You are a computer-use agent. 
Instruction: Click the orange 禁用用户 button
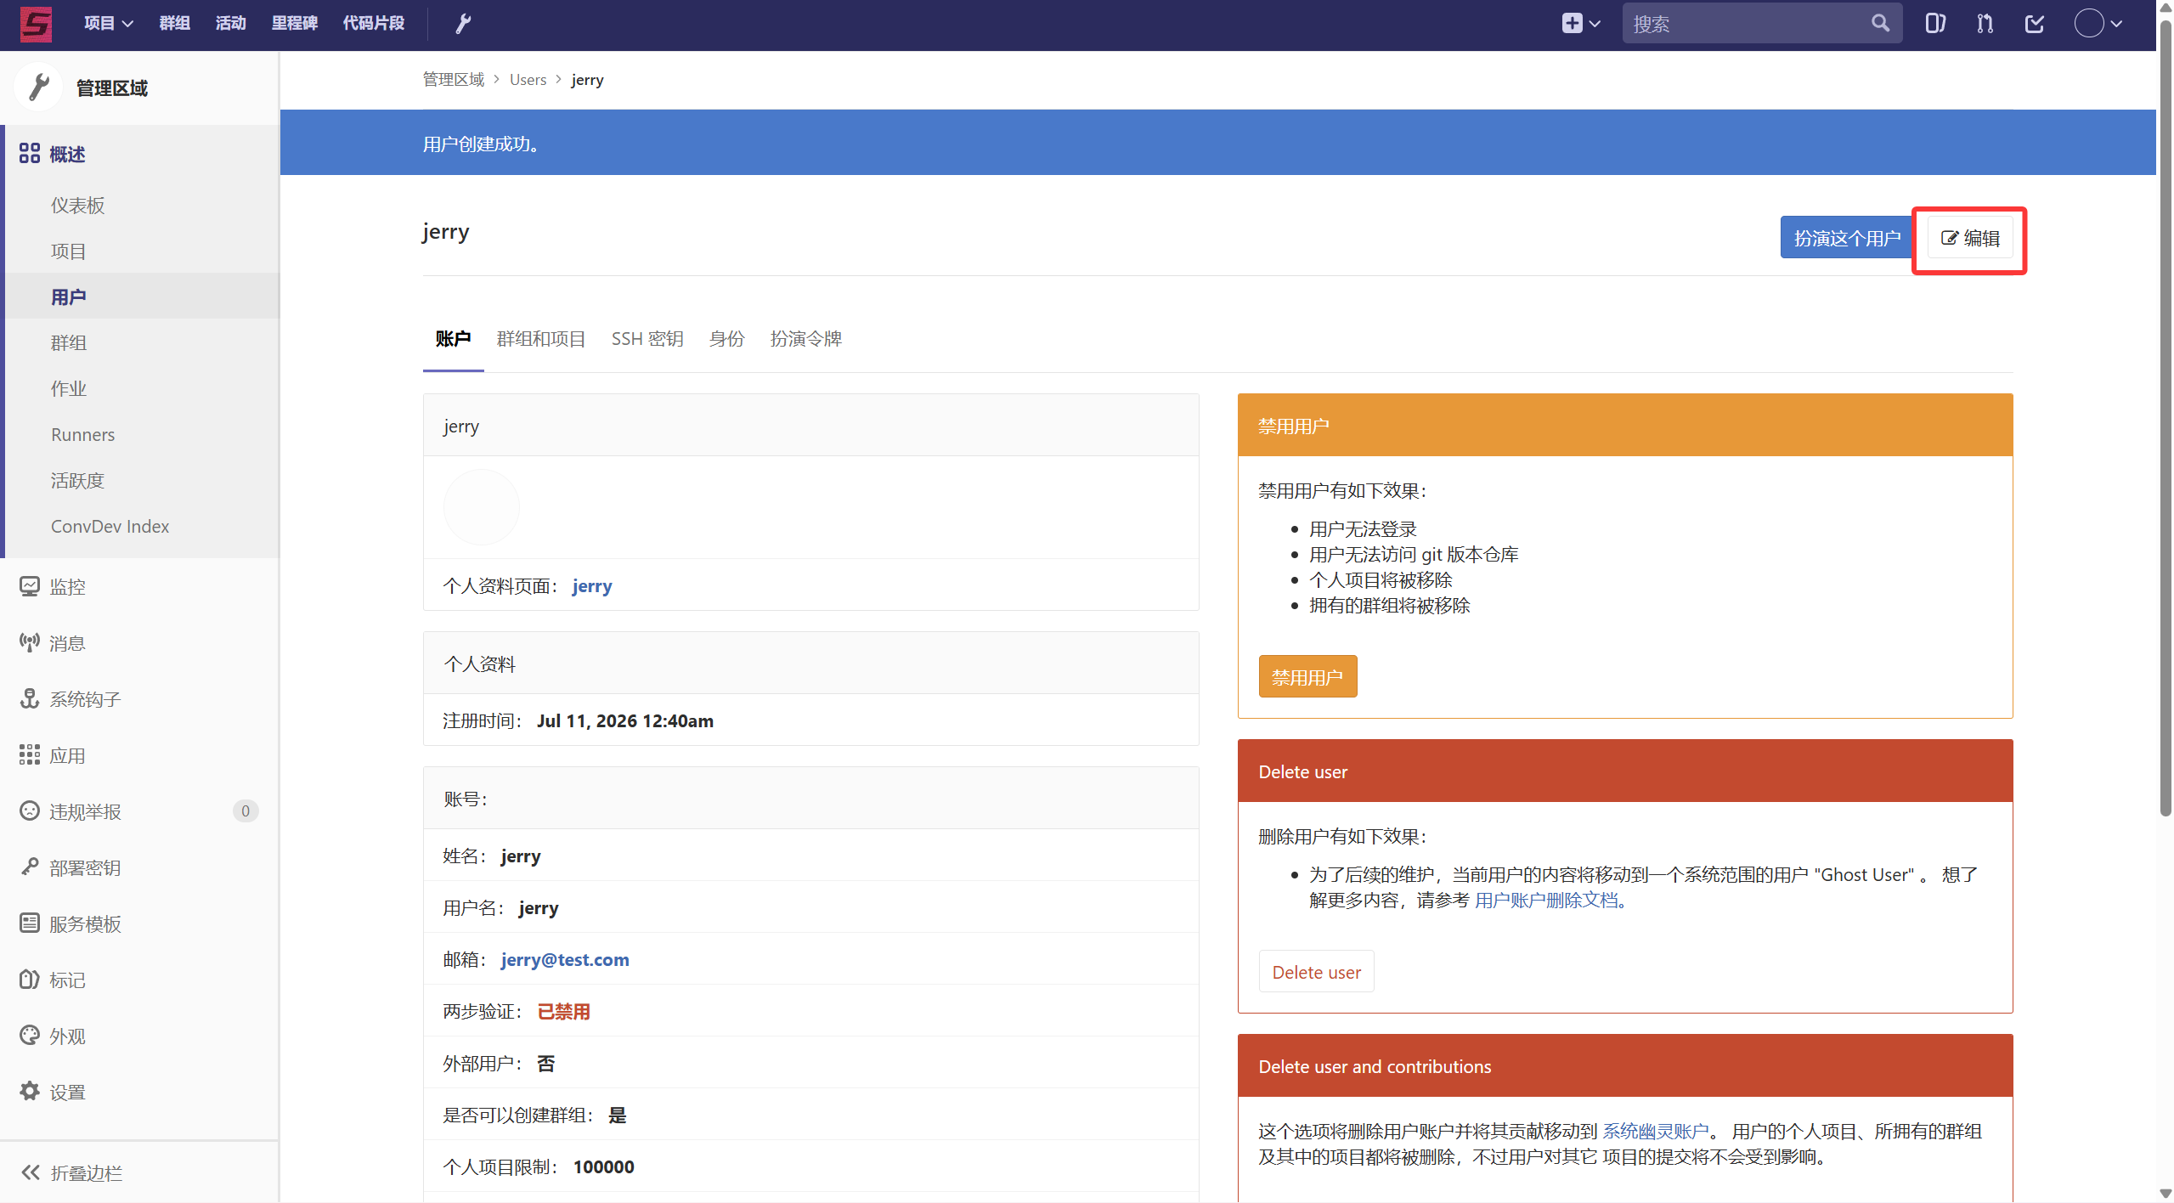coord(1307,676)
